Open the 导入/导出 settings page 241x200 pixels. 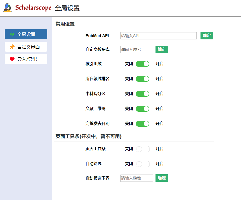click(x=26, y=59)
